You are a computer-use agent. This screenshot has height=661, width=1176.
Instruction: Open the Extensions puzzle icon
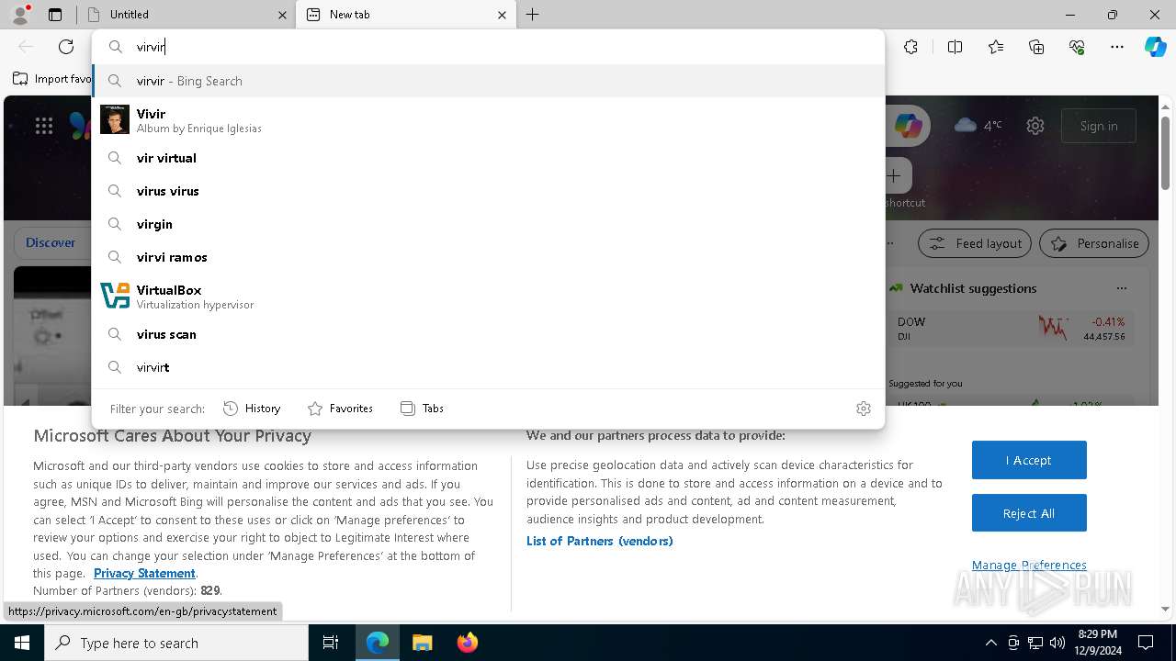point(910,47)
